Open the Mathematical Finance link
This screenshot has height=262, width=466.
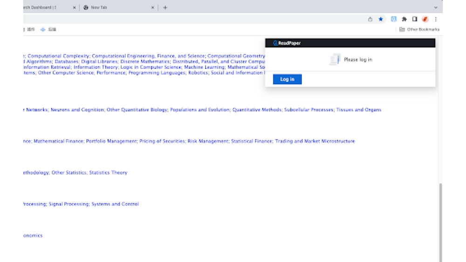[58, 141]
